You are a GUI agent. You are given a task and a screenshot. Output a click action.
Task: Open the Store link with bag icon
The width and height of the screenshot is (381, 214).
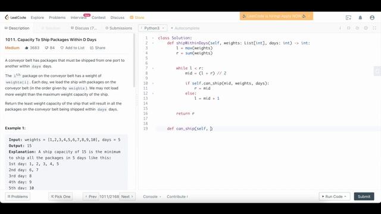(137, 17)
